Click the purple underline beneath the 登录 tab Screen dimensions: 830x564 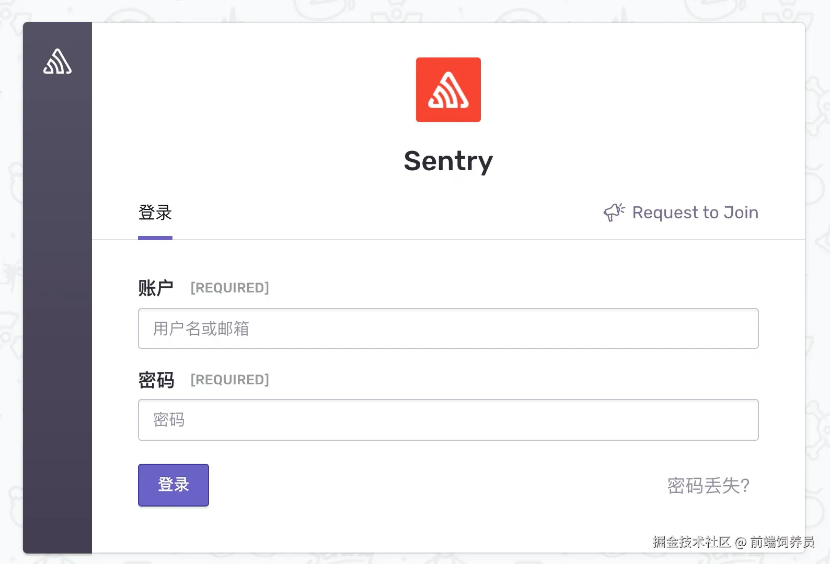155,238
